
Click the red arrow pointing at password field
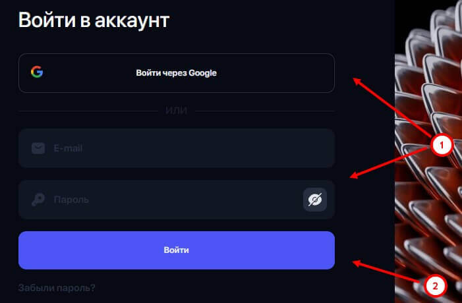tap(389, 162)
